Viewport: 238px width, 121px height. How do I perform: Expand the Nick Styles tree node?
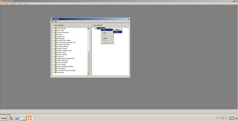point(54,30)
